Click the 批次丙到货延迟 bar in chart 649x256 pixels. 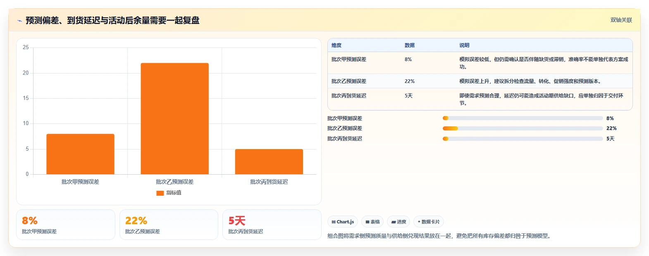tap(269, 161)
